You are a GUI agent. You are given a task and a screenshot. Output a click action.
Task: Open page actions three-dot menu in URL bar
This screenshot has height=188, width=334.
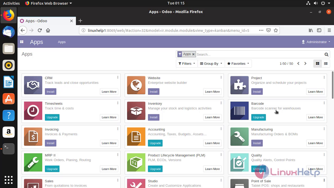[261, 30]
